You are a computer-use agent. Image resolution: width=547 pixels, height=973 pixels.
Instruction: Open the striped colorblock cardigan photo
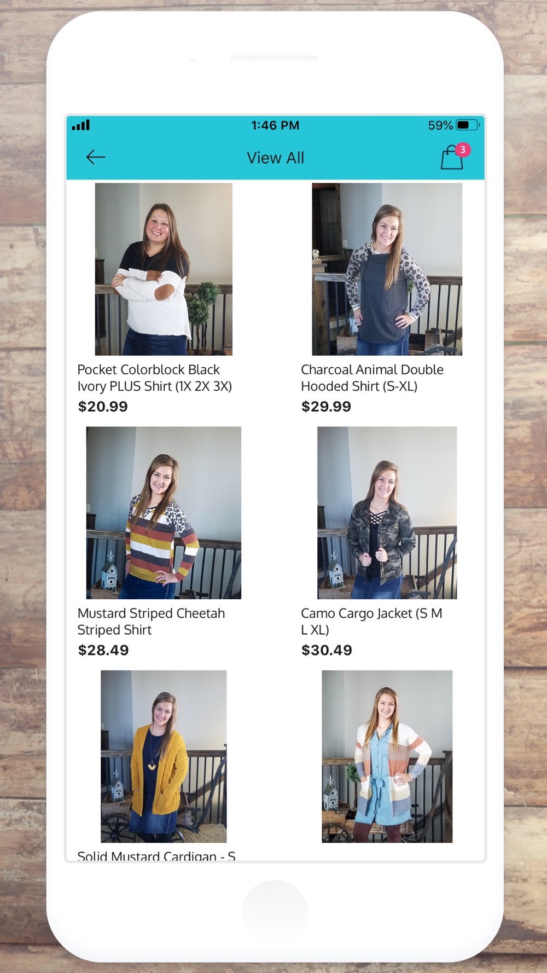tap(387, 756)
